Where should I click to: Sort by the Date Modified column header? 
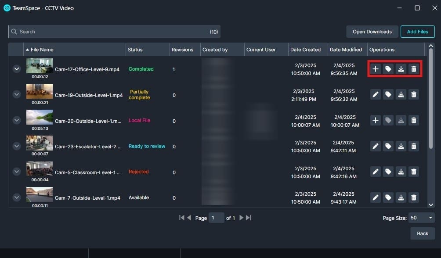click(346, 50)
